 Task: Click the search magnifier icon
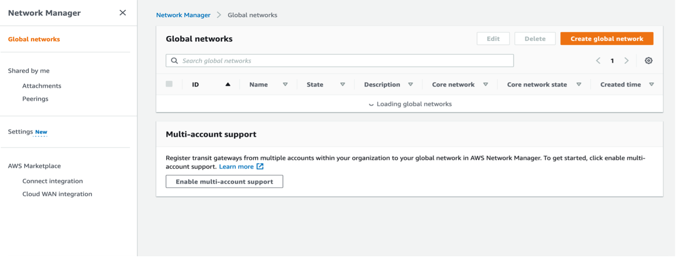(x=174, y=61)
